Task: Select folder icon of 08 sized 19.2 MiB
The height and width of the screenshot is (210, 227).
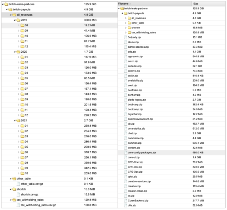Action: tap(22, 25)
